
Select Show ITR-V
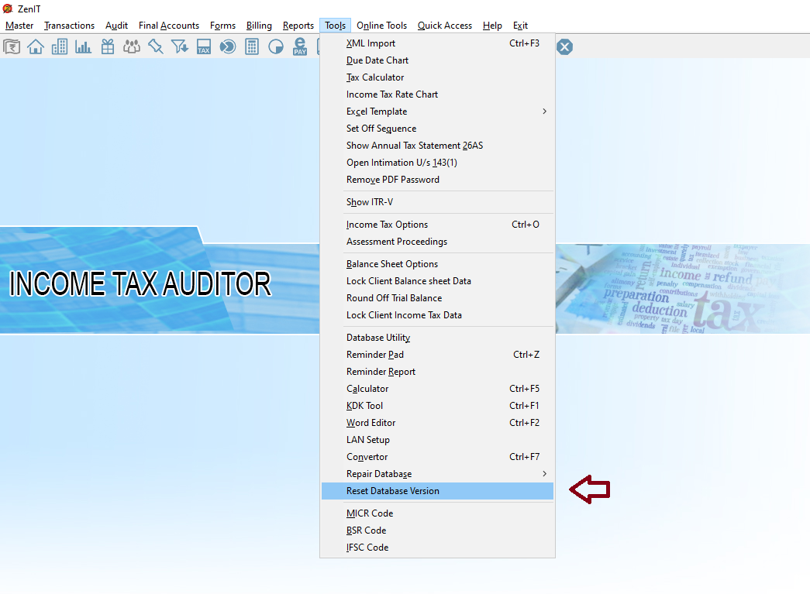(437, 202)
